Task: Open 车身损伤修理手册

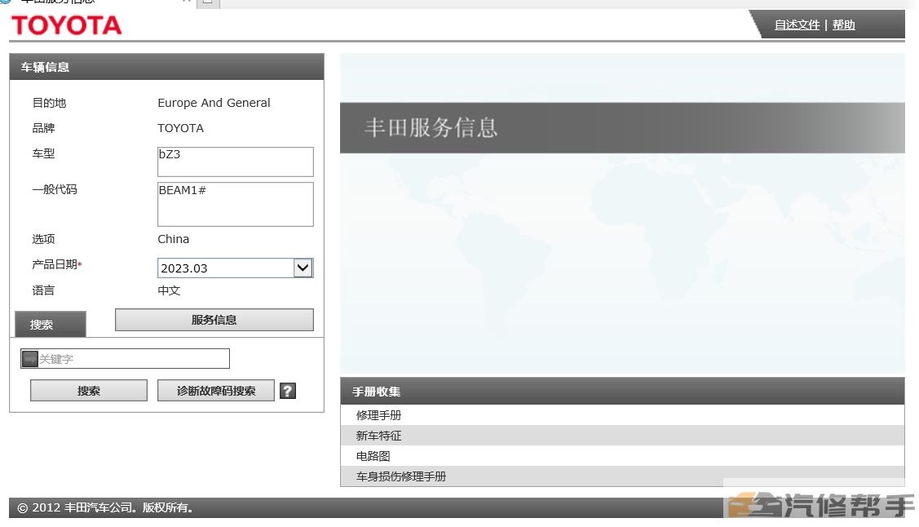Action: [x=622, y=476]
